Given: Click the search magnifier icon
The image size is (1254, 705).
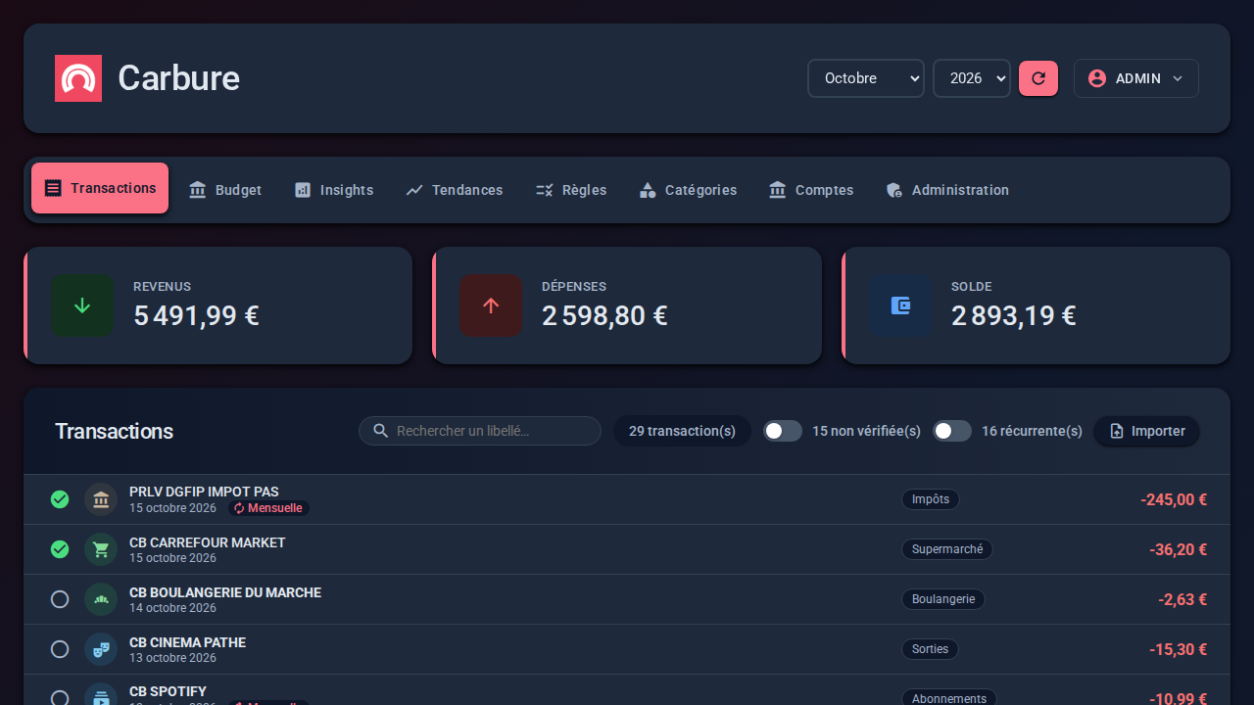Looking at the screenshot, I should [381, 431].
